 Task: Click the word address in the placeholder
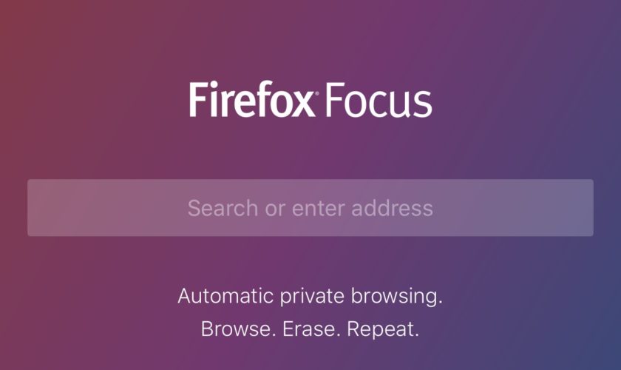[x=392, y=208]
